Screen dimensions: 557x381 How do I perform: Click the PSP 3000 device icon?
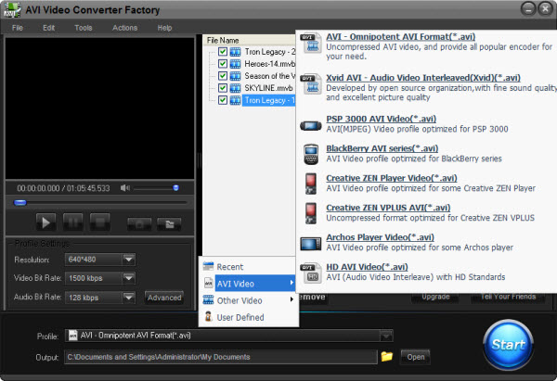click(310, 125)
